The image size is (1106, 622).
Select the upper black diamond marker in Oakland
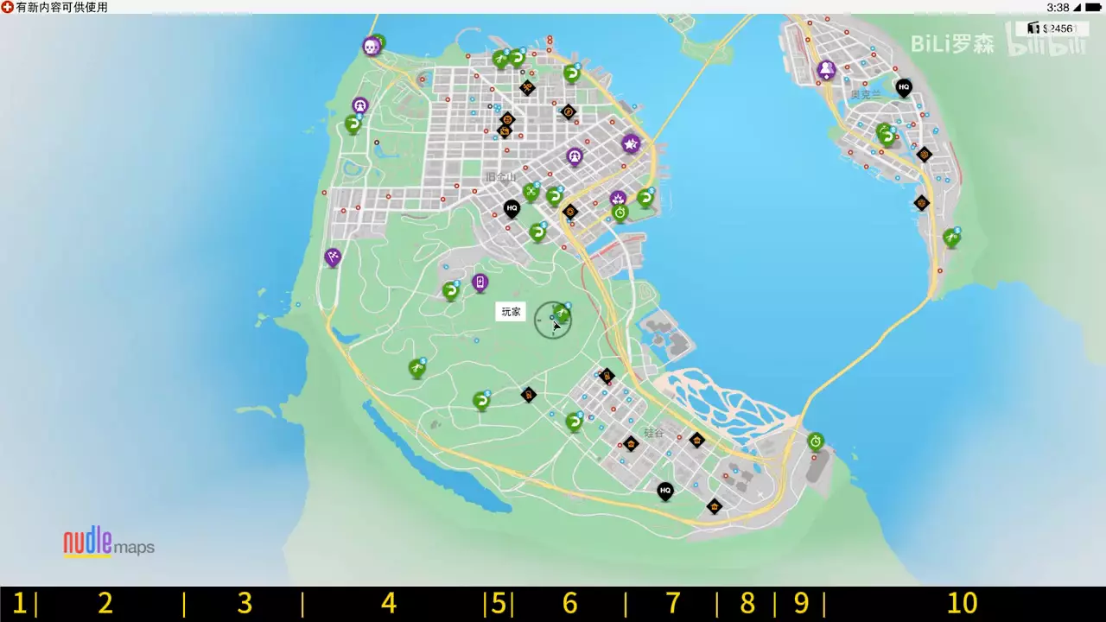[925, 155]
